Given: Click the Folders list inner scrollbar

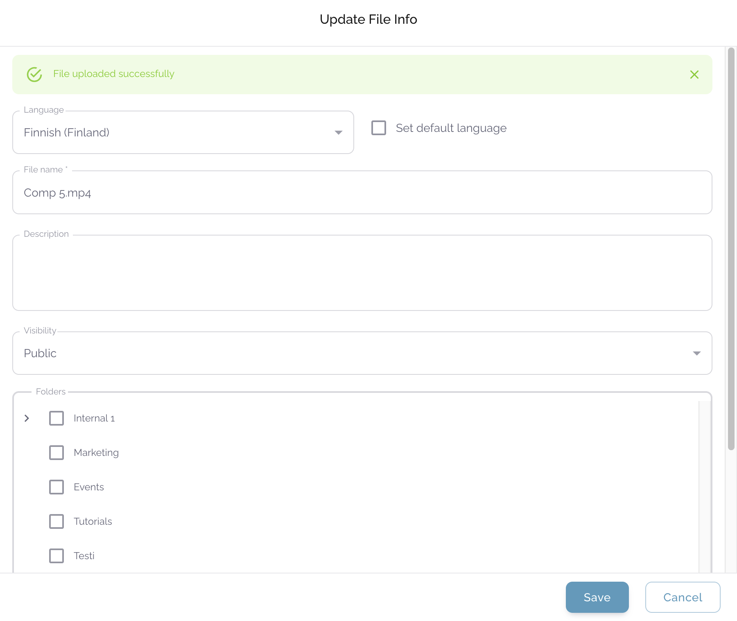Looking at the screenshot, I should 704,487.
